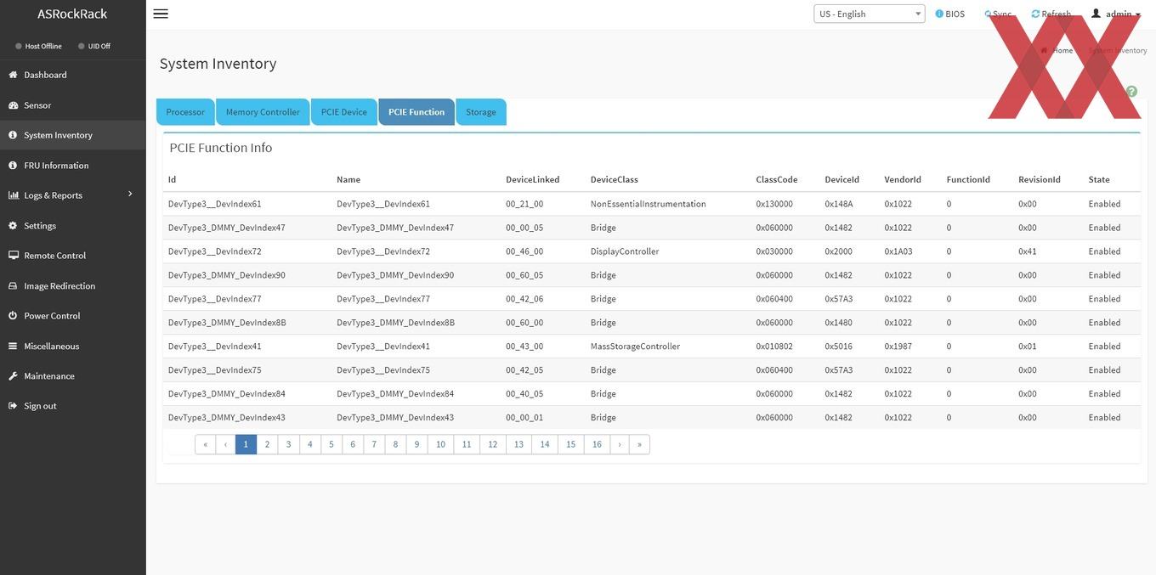This screenshot has height=575, width=1156.
Task: Open Remote Control page
Action: (54, 256)
